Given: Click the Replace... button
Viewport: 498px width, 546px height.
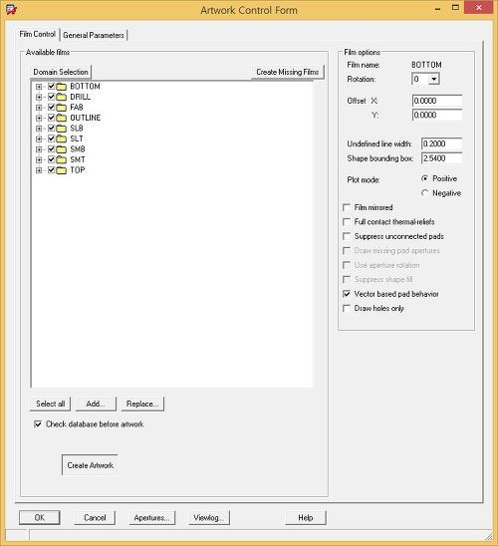Looking at the screenshot, I should 142,404.
